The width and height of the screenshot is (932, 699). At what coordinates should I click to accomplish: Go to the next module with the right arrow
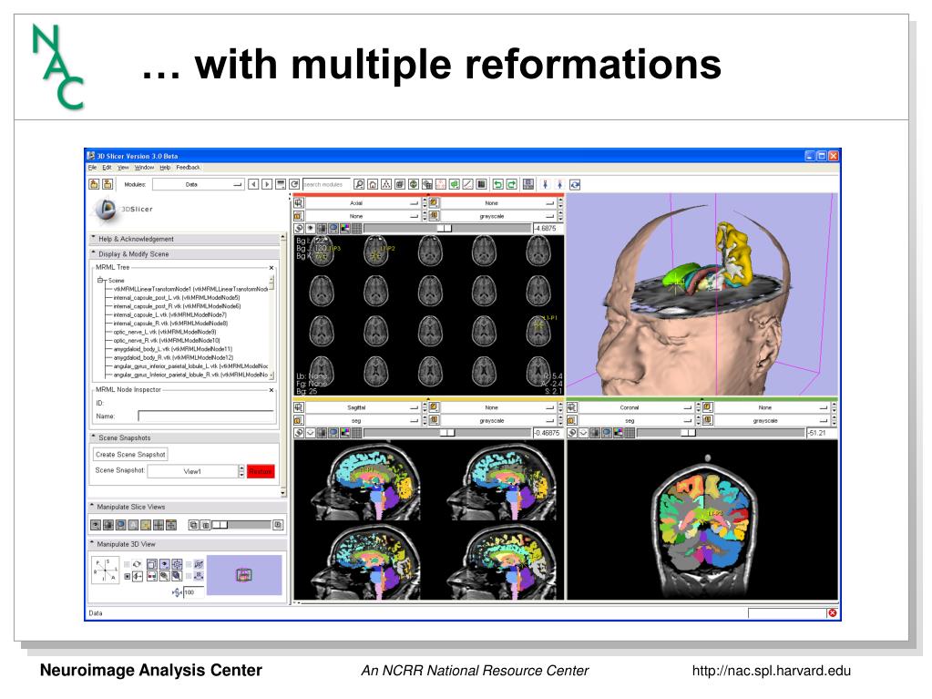tap(267, 184)
